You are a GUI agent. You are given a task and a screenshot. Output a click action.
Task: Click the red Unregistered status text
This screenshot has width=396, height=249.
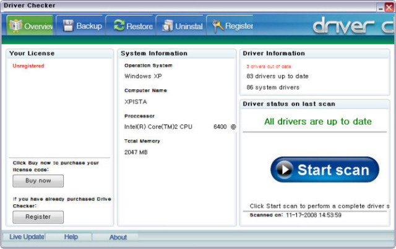[28, 66]
